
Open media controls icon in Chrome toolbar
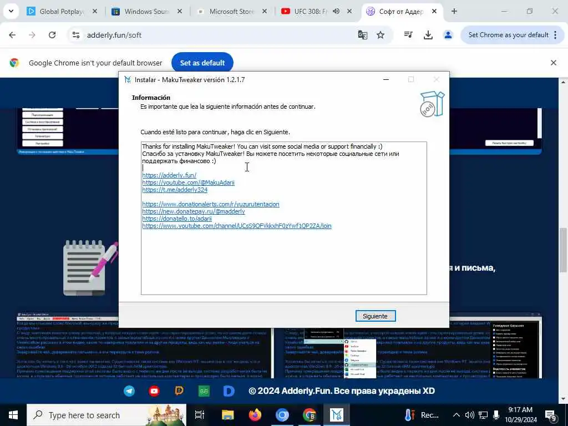[x=408, y=35]
